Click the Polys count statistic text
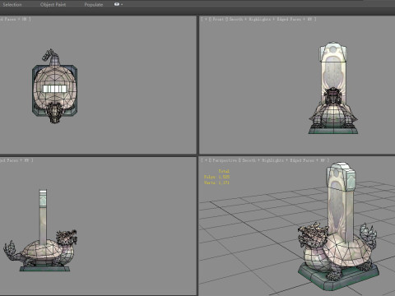 [x=216, y=177]
